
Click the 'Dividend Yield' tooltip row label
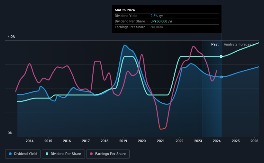coord(126,16)
